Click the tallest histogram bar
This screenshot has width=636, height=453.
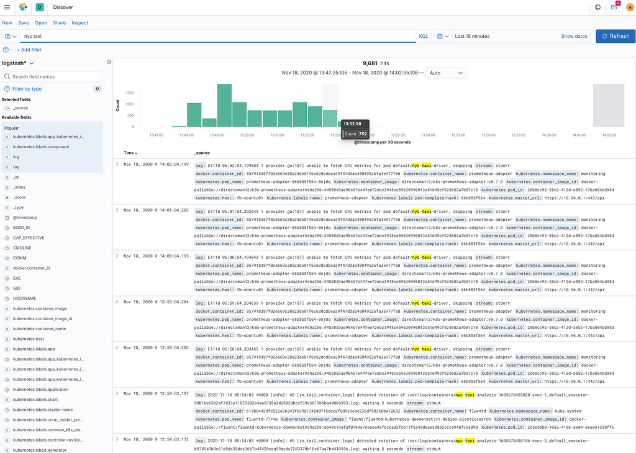[x=224, y=105]
